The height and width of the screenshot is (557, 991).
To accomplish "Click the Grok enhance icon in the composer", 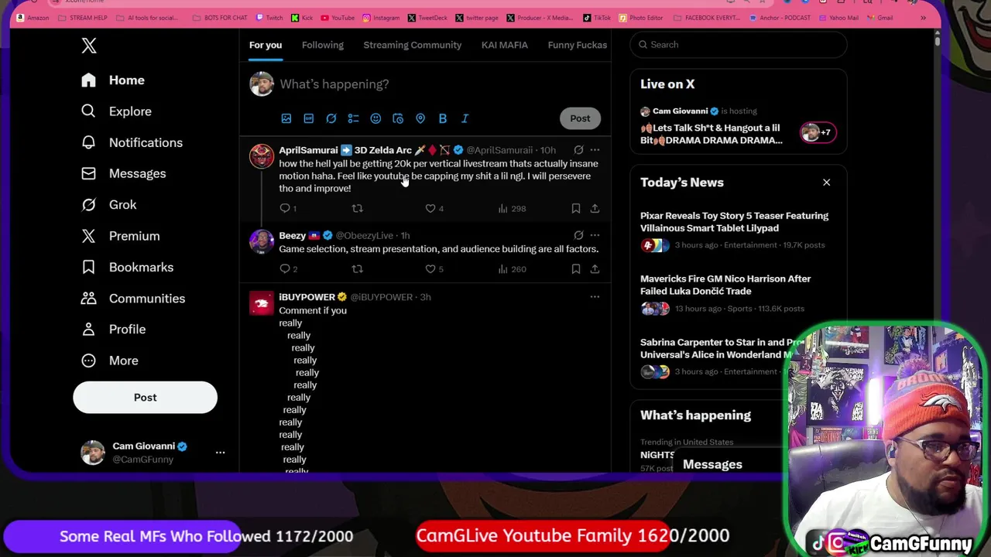I will (331, 118).
